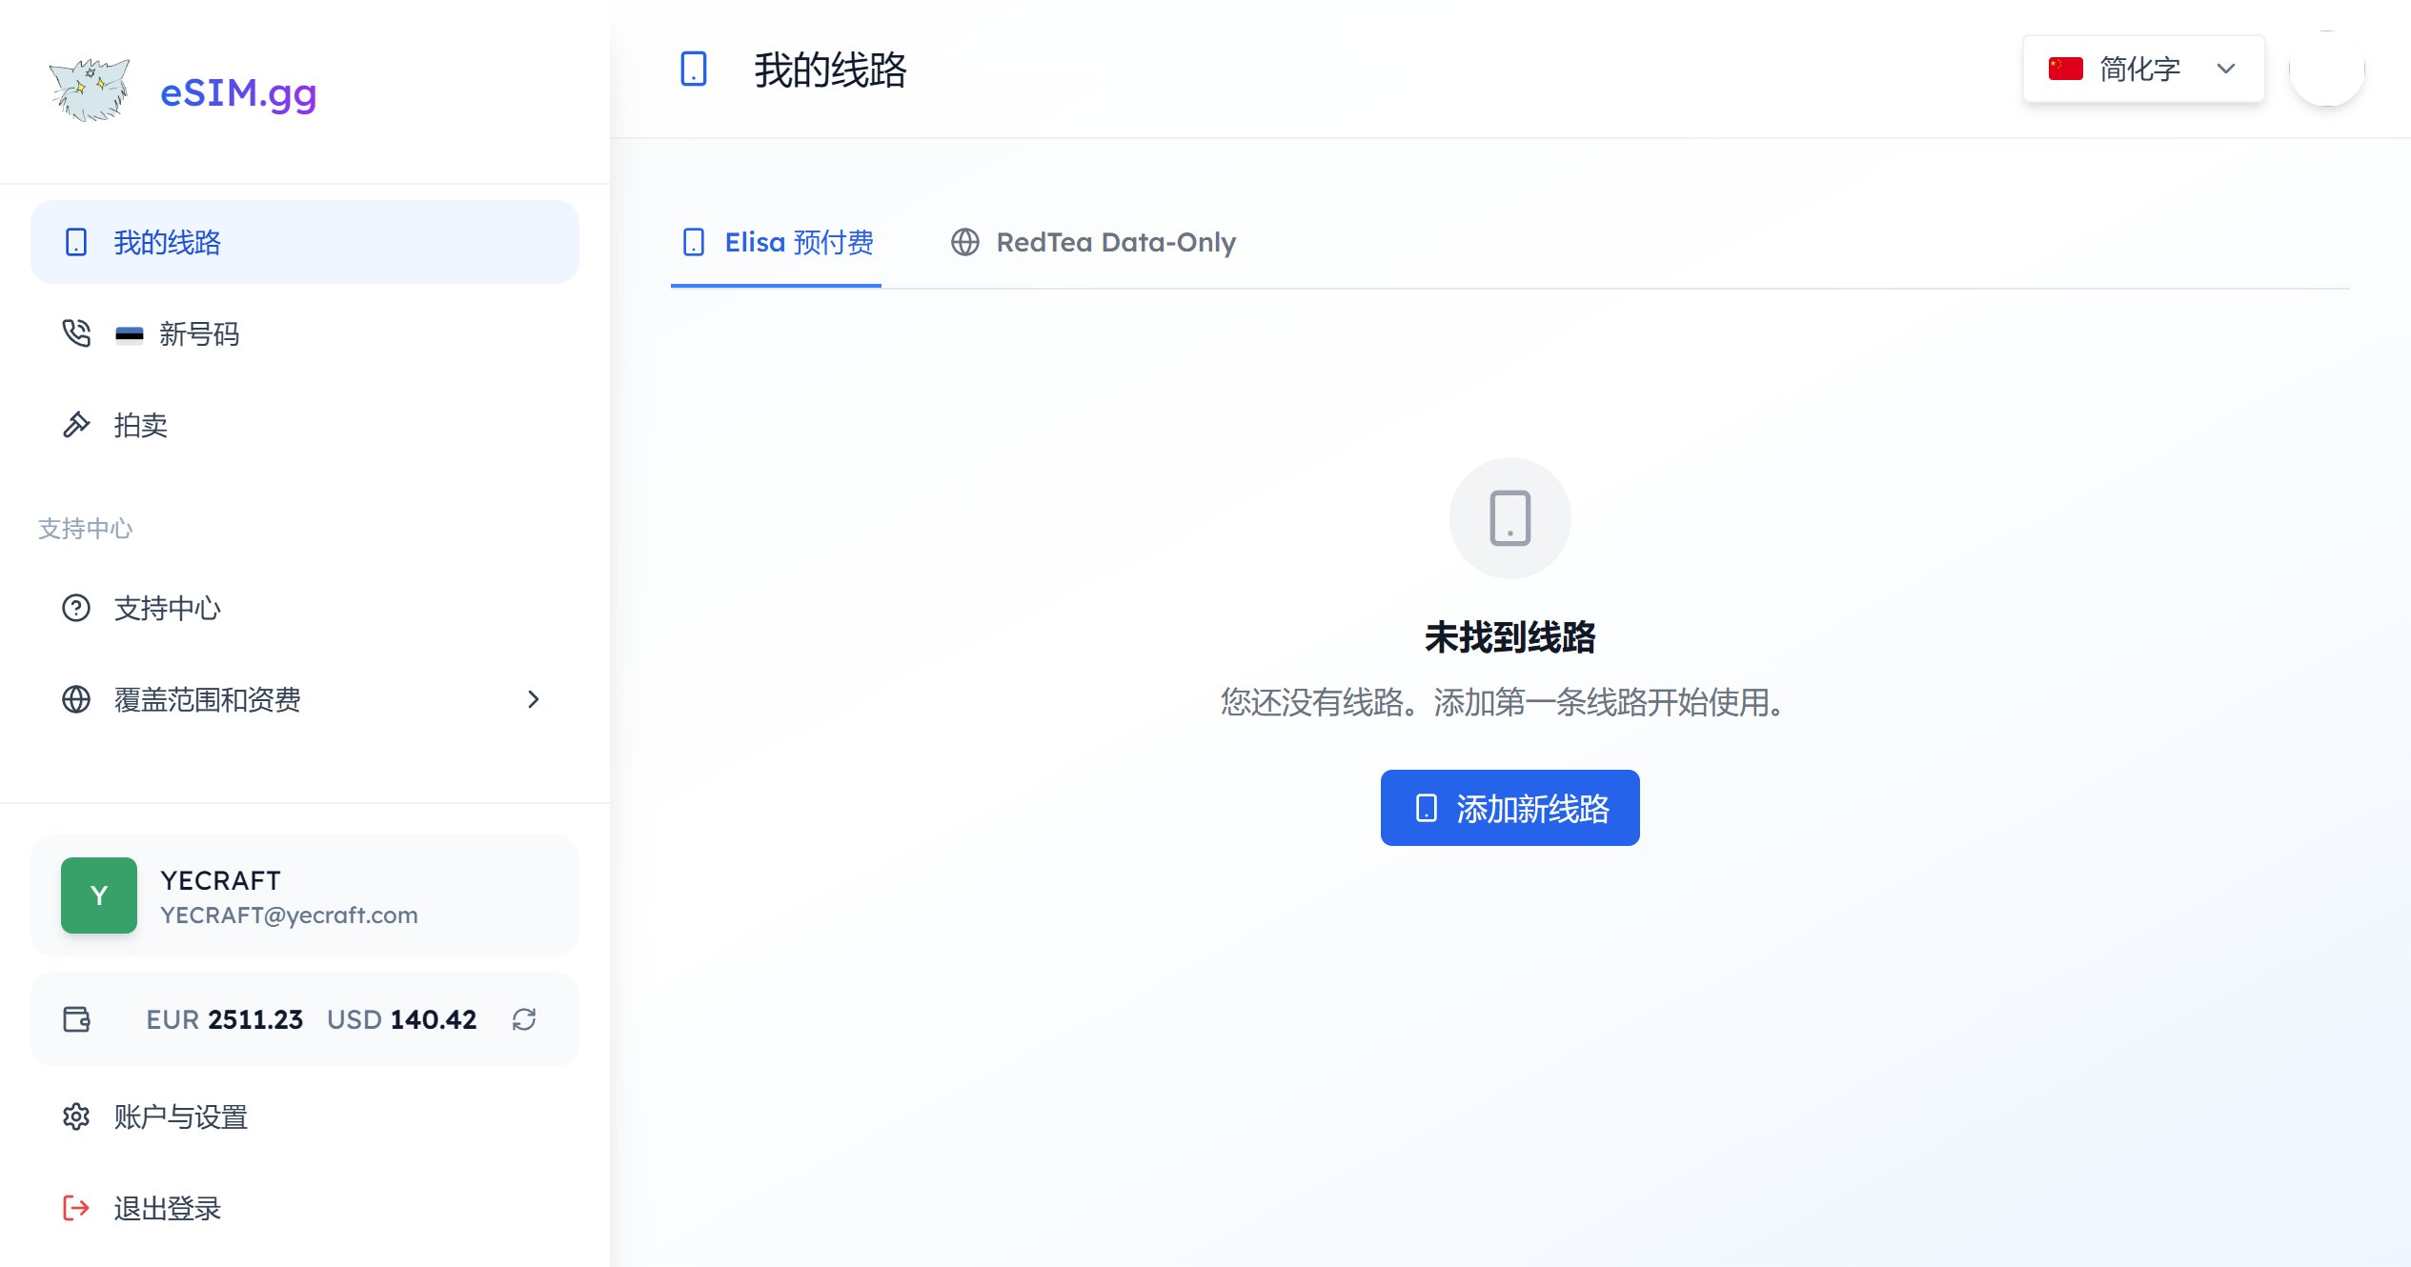The image size is (2411, 1267).
Task: Click the phone icon next to 新号码
Action: coord(76,333)
